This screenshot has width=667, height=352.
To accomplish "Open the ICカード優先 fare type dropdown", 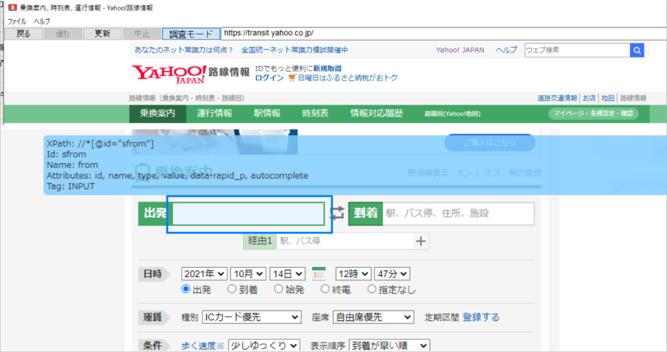I will [x=252, y=317].
